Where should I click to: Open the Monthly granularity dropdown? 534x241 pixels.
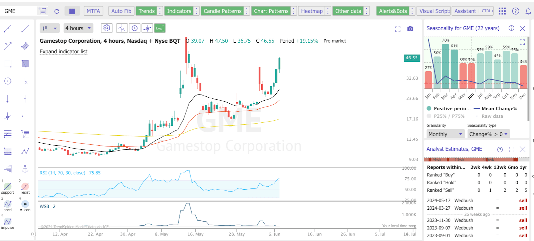click(x=445, y=134)
